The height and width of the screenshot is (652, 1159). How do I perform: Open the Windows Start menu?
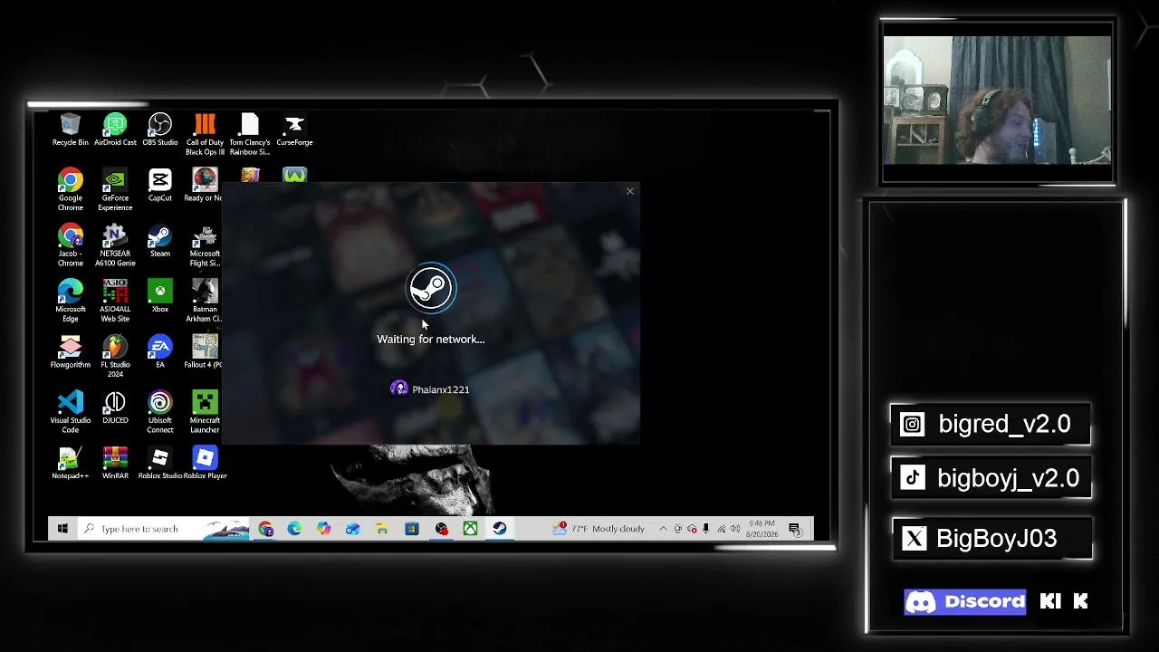pos(62,529)
